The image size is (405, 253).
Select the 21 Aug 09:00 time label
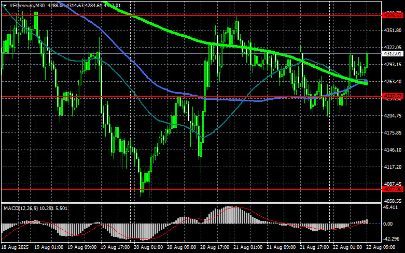(x=281, y=247)
